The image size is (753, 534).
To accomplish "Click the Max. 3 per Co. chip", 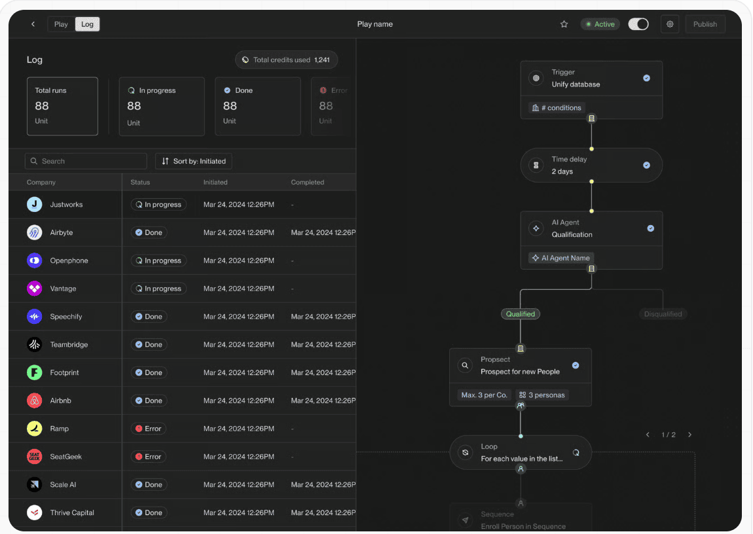I will (x=484, y=395).
